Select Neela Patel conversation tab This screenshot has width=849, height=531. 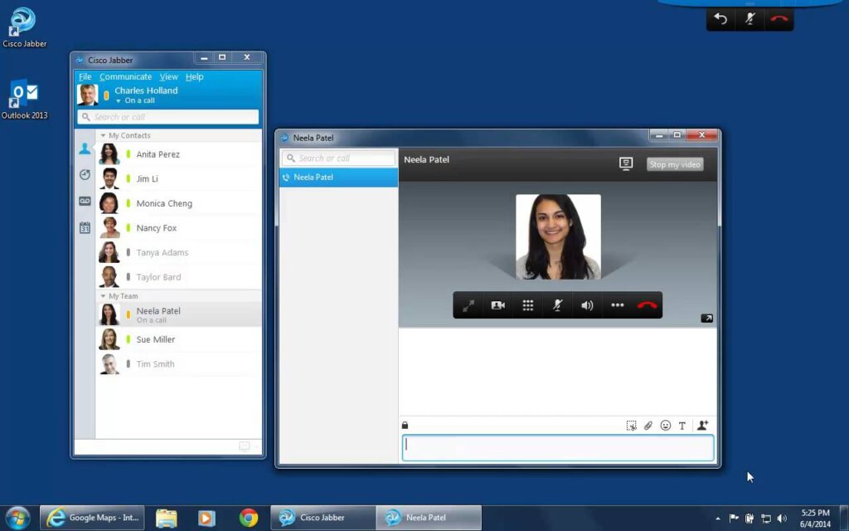[338, 178]
